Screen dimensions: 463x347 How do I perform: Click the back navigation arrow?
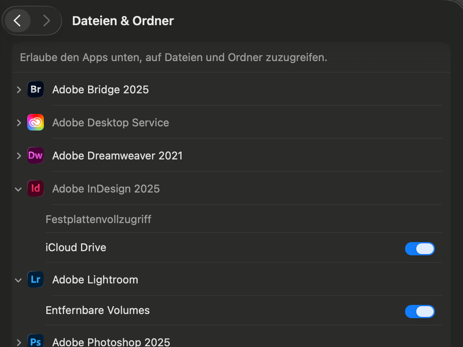coord(17,20)
